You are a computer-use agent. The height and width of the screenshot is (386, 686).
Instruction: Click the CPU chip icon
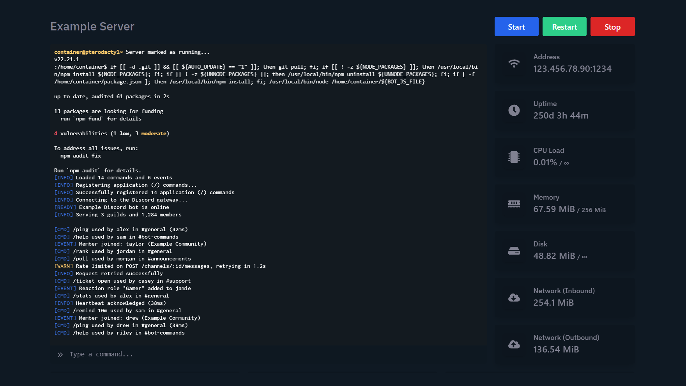[x=514, y=157]
